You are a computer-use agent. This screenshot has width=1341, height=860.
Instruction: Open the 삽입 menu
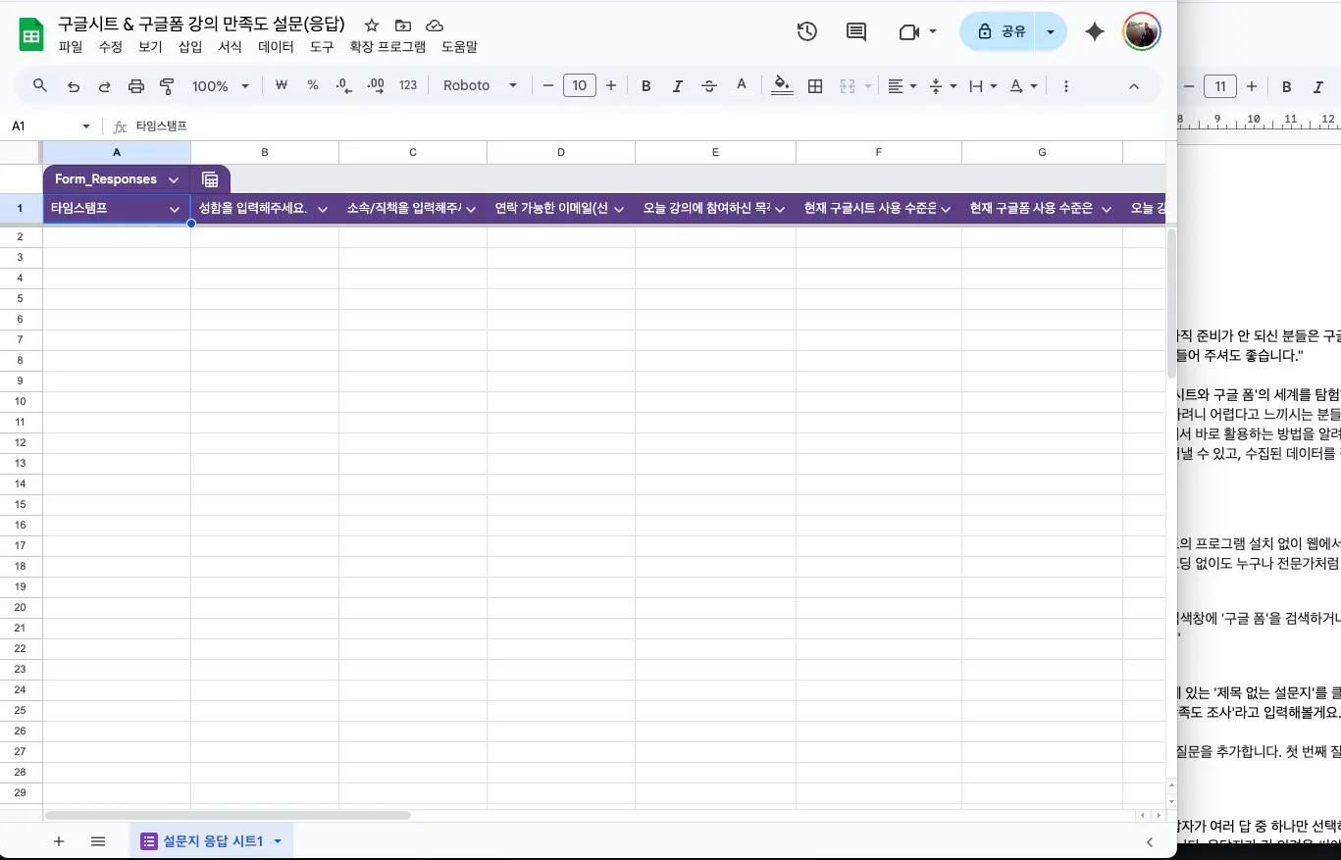(190, 46)
